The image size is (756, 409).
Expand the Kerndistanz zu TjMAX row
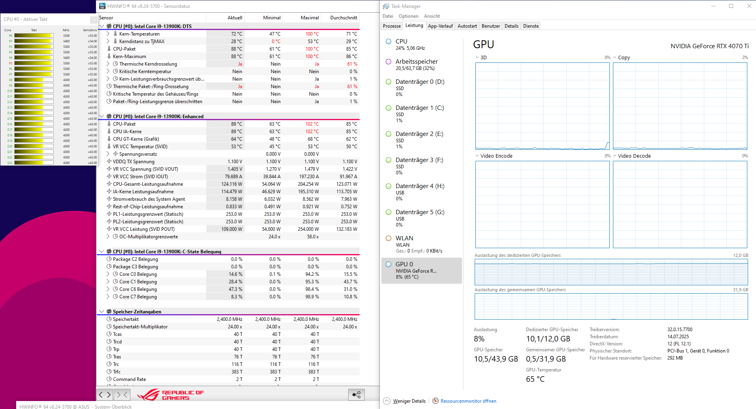[108, 41]
